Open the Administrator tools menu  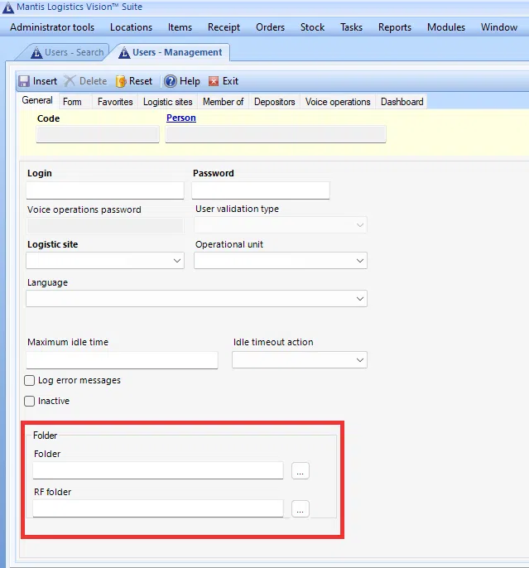click(x=52, y=27)
